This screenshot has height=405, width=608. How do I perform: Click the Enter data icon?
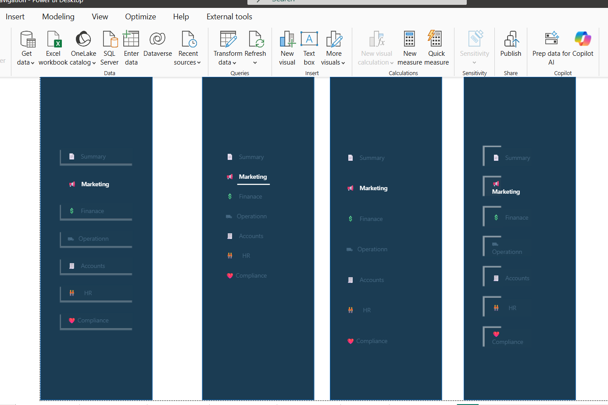point(131,39)
